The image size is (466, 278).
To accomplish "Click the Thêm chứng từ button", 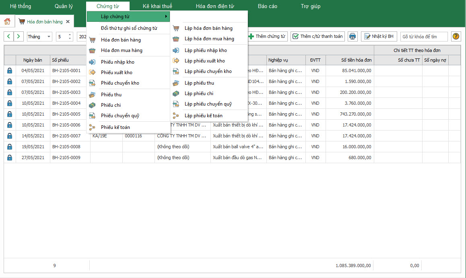I will pos(267,36).
